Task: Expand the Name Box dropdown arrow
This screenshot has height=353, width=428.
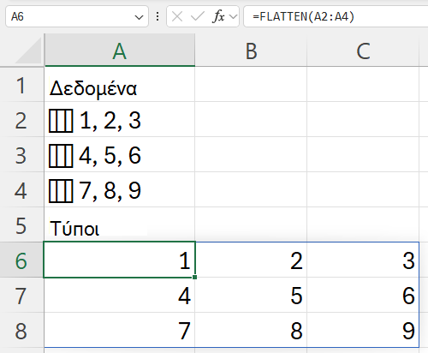Action: pyautogui.click(x=139, y=17)
